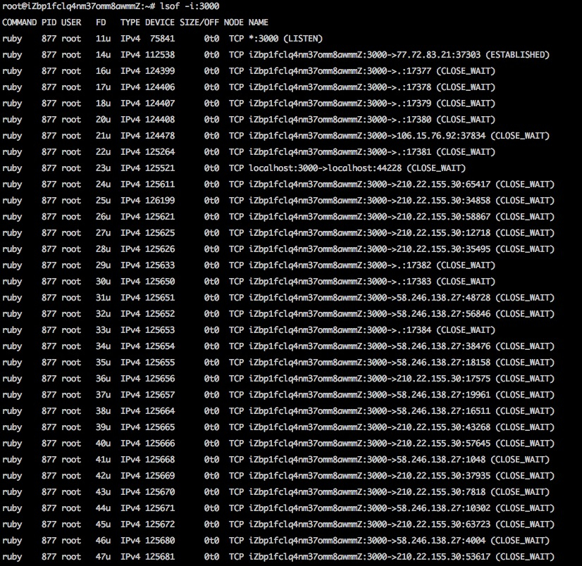Click "*:3000 (LISTEN)" entry
Viewport: 582px width, 566px height.
coord(285,39)
